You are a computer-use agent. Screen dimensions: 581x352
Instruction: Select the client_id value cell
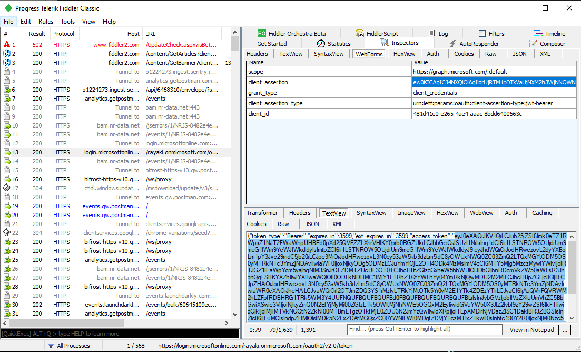coord(494,114)
